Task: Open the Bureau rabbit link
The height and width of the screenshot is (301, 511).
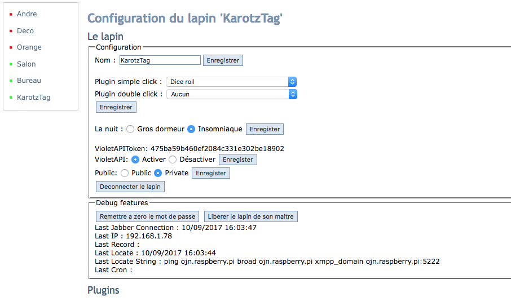Action: [x=29, y=81]
